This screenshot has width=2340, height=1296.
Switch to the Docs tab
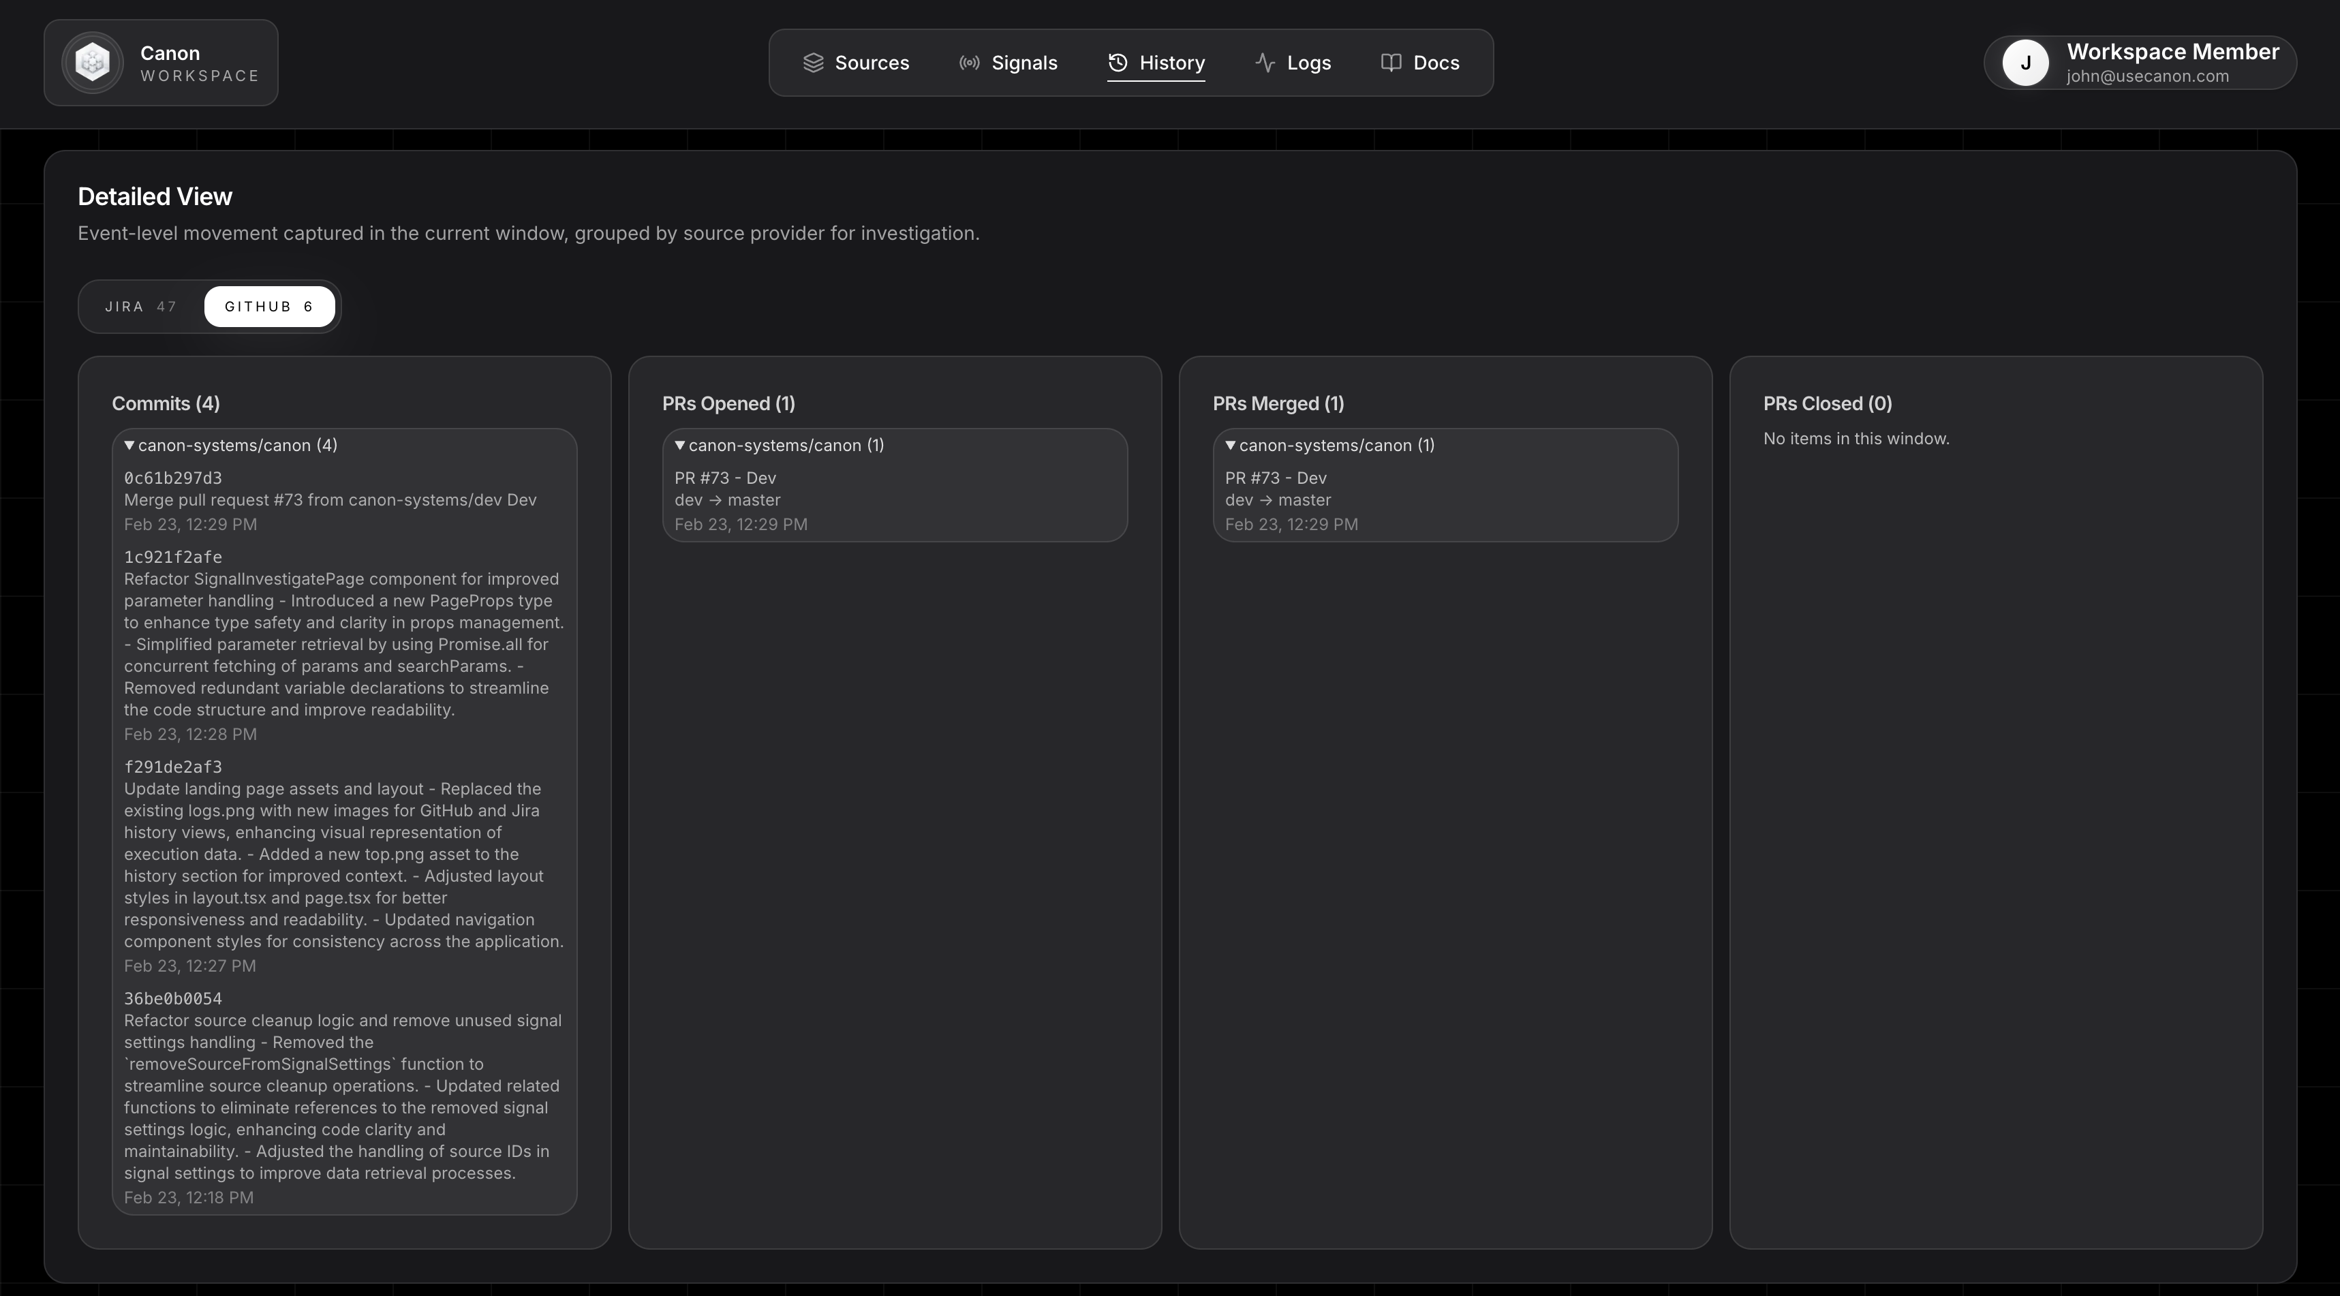1436,63
